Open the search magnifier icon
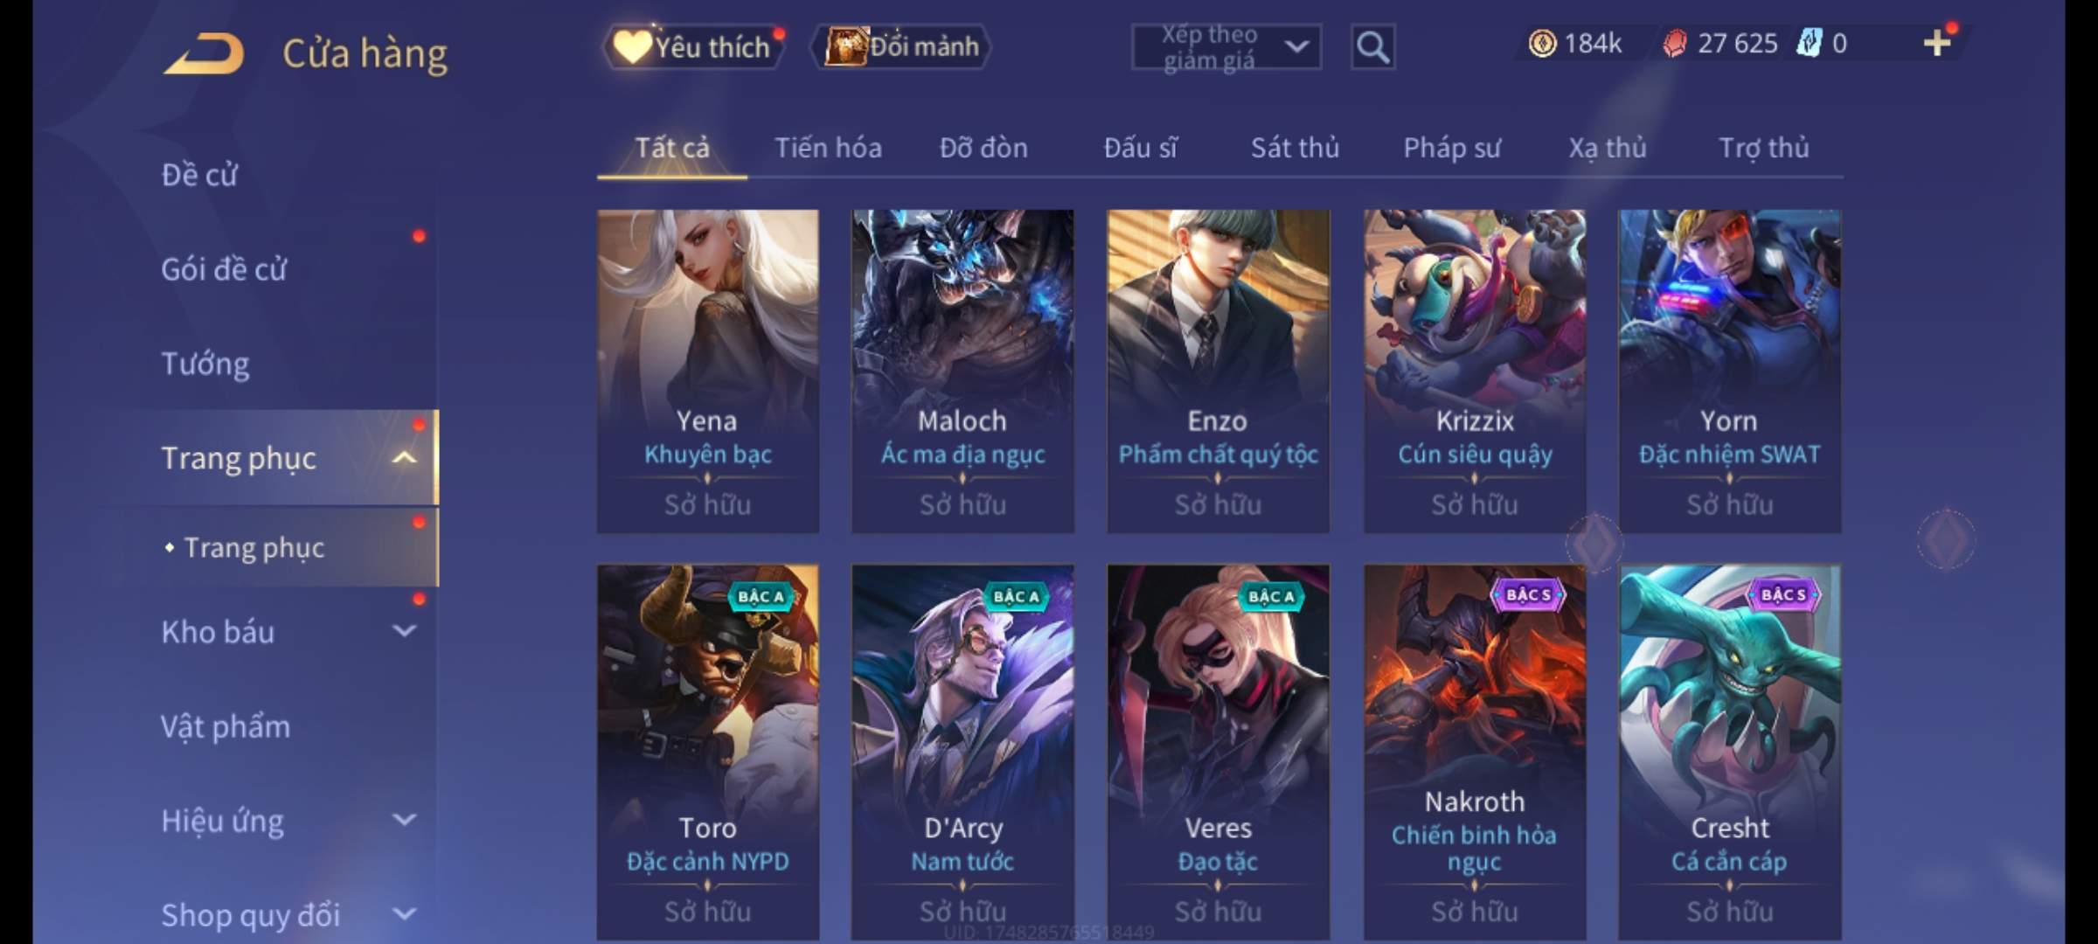Image resolution: width=2098 pixels, height=944 pixels. 1372,47
